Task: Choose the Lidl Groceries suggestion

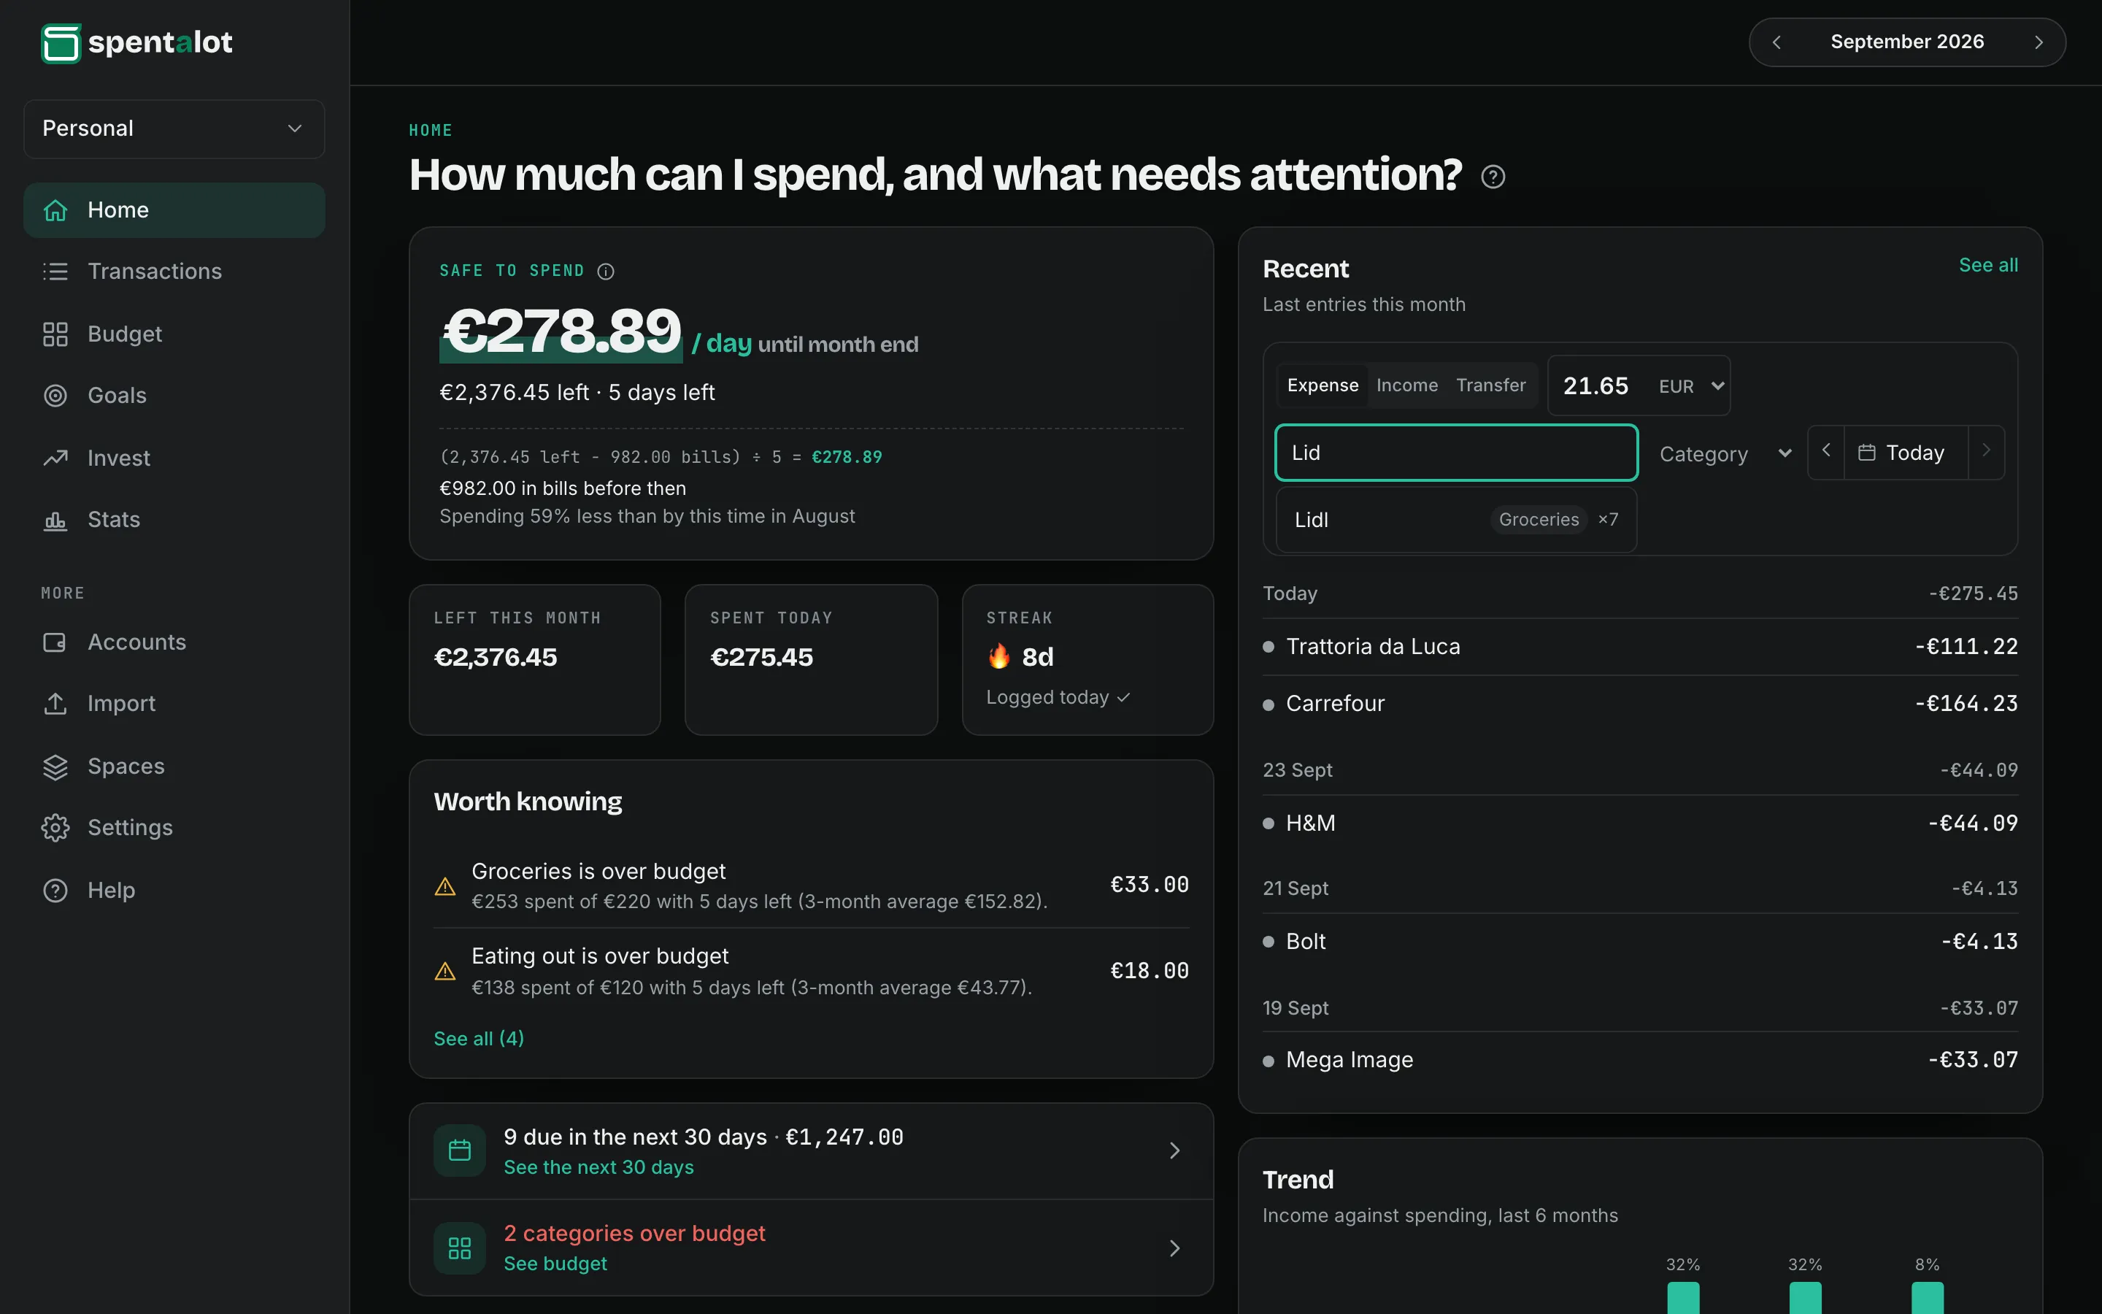Action: point(1456,520)
